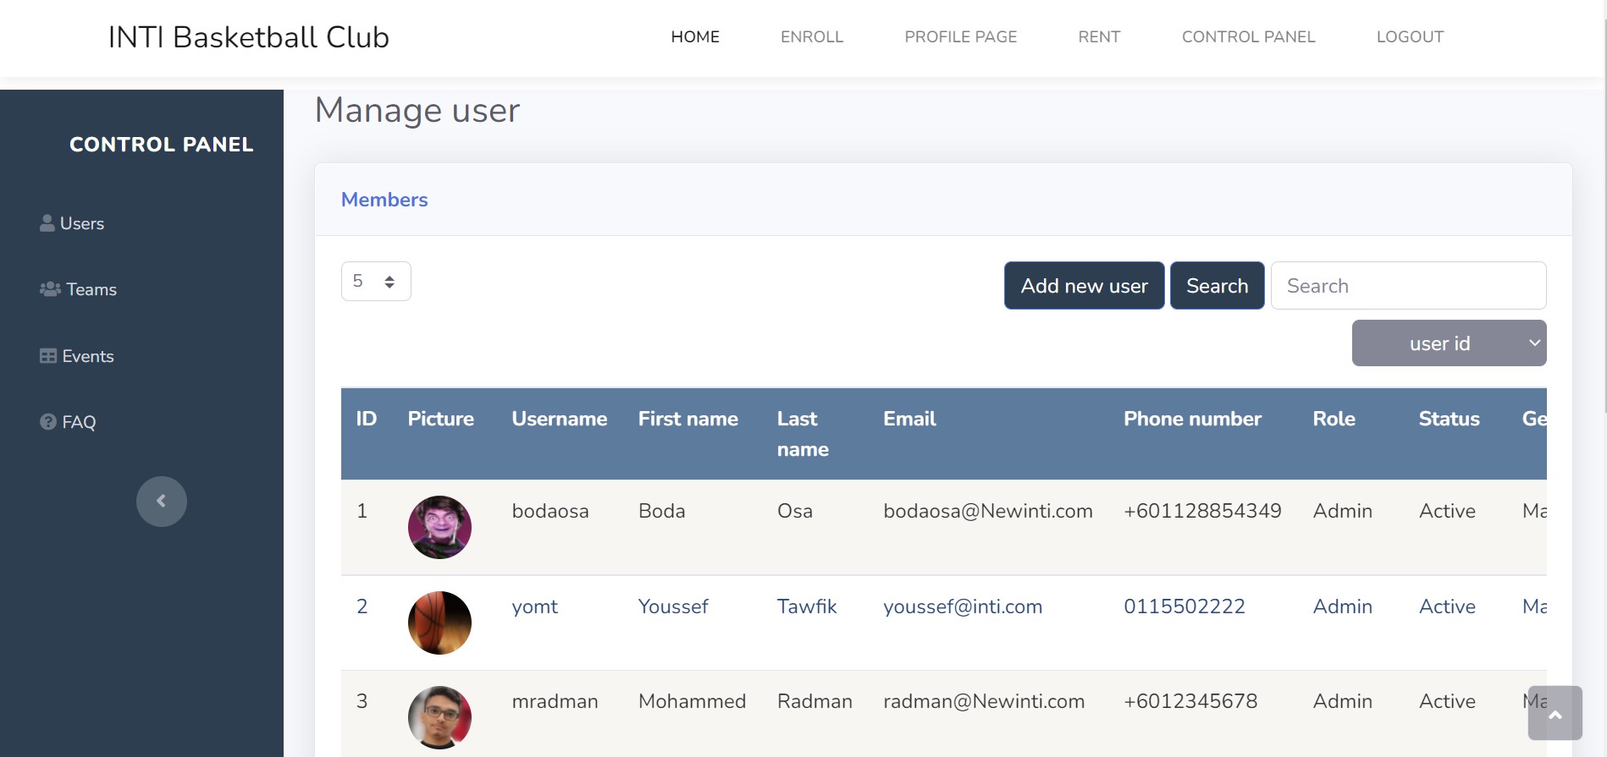
Task: Click last name 'Tawfik'
Action: point(807,606)
